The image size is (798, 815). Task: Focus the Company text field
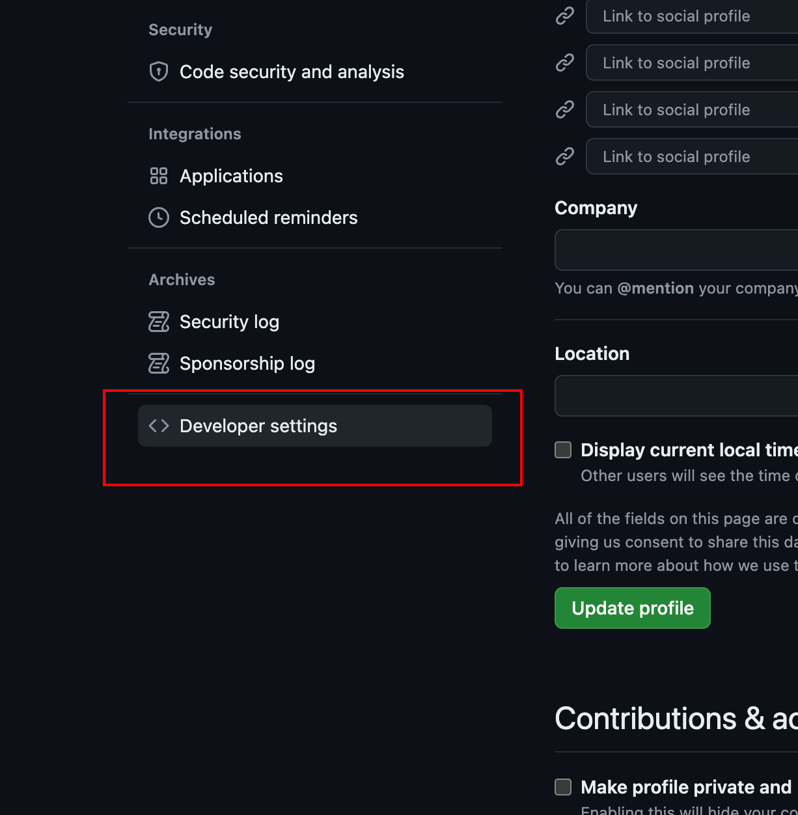pos(677,250)
